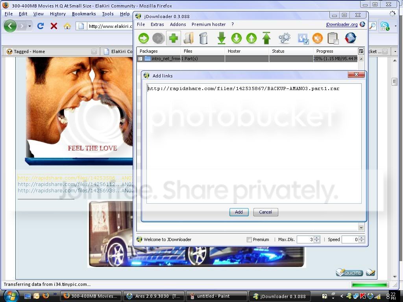
Task: Enable the Premium checkbox
Action: point(249,239)
